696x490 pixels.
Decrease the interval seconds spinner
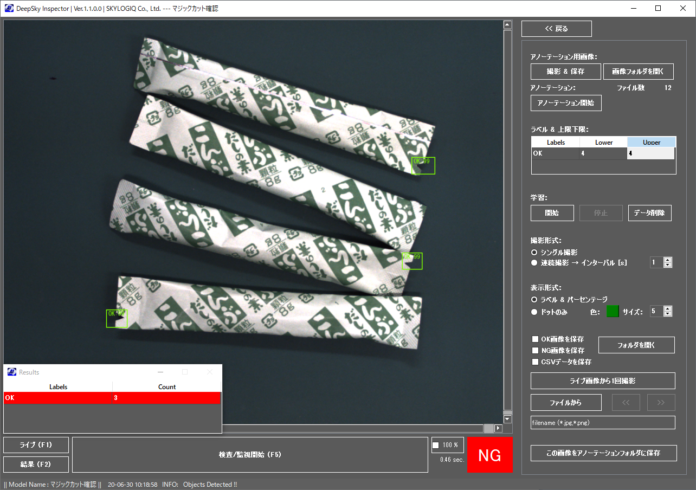click(x=668, y=265)
